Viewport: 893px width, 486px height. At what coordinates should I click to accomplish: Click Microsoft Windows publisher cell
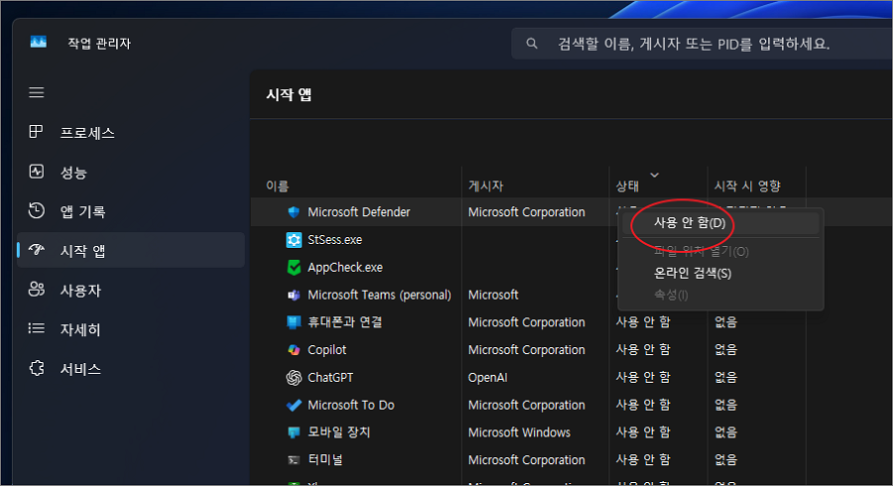[519, 432]
